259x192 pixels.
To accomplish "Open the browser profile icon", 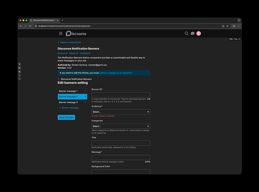I will [x=234, y=26].
